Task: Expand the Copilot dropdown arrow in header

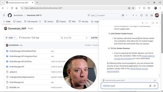Action: 126,15
